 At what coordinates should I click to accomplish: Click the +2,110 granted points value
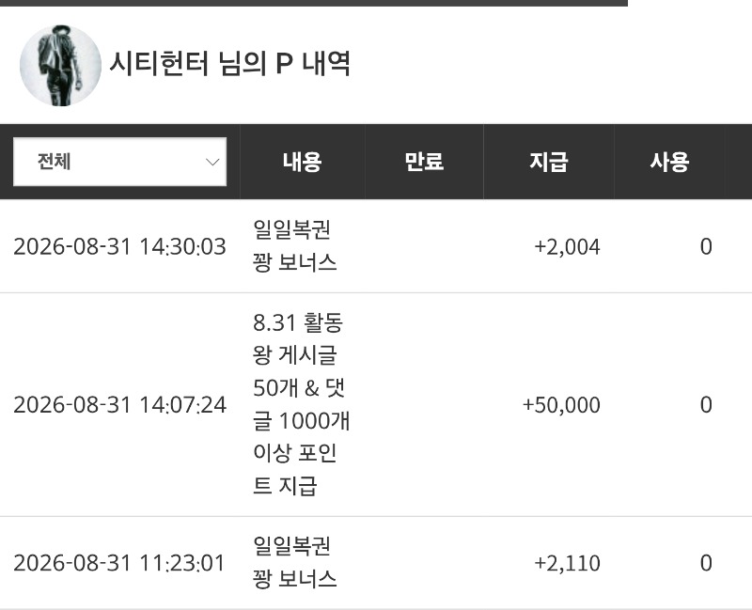[567, 564]
